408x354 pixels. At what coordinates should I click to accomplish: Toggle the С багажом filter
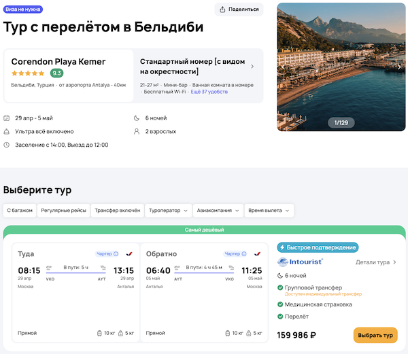coord(20,211)
